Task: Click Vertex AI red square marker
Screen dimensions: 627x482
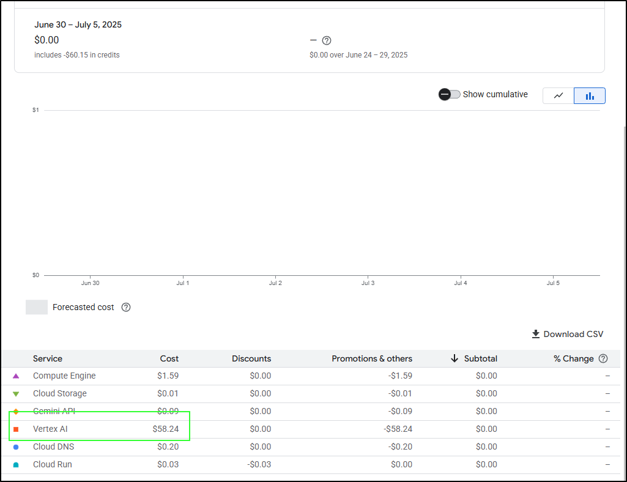Action: [16, 429]
